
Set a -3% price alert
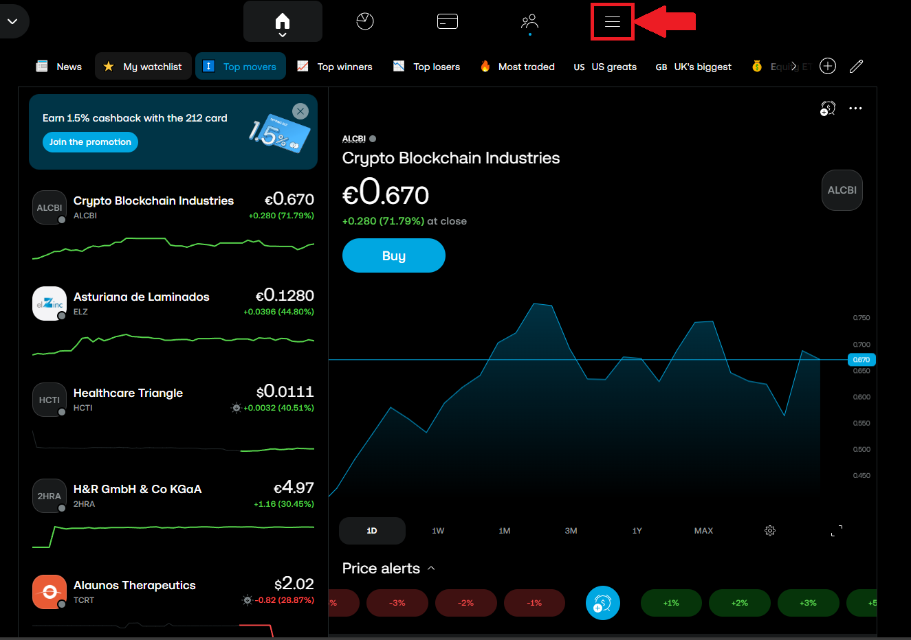pos(397,603)
